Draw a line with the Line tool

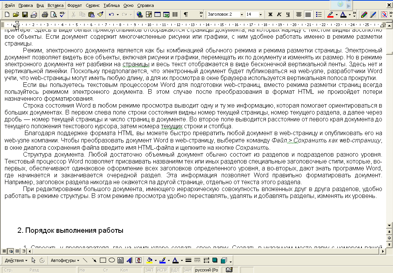click(85, 260)
